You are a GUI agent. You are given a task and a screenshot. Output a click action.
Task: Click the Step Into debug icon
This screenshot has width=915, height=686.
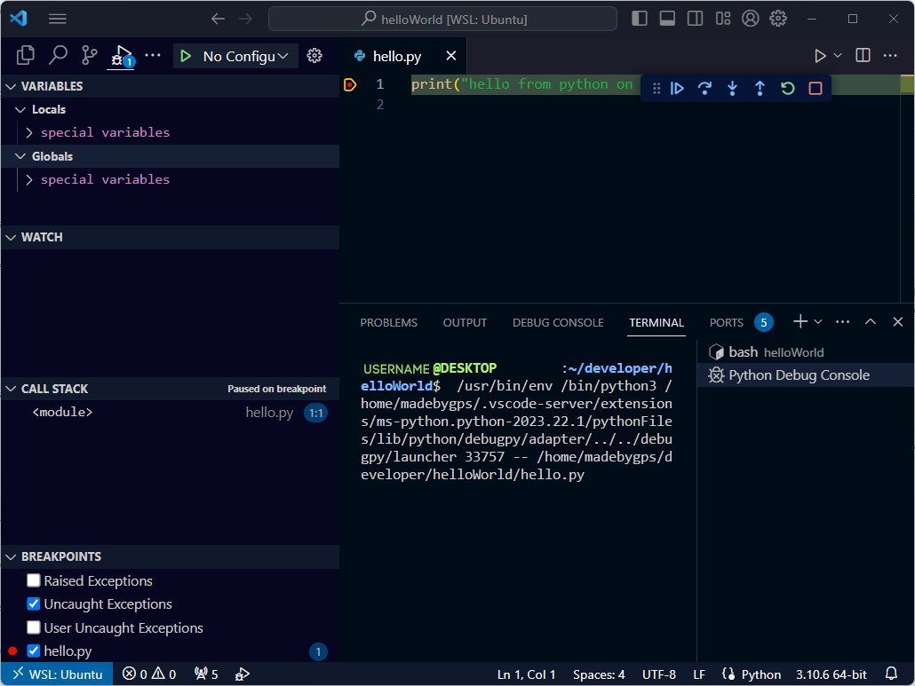(x=731, y=88)
